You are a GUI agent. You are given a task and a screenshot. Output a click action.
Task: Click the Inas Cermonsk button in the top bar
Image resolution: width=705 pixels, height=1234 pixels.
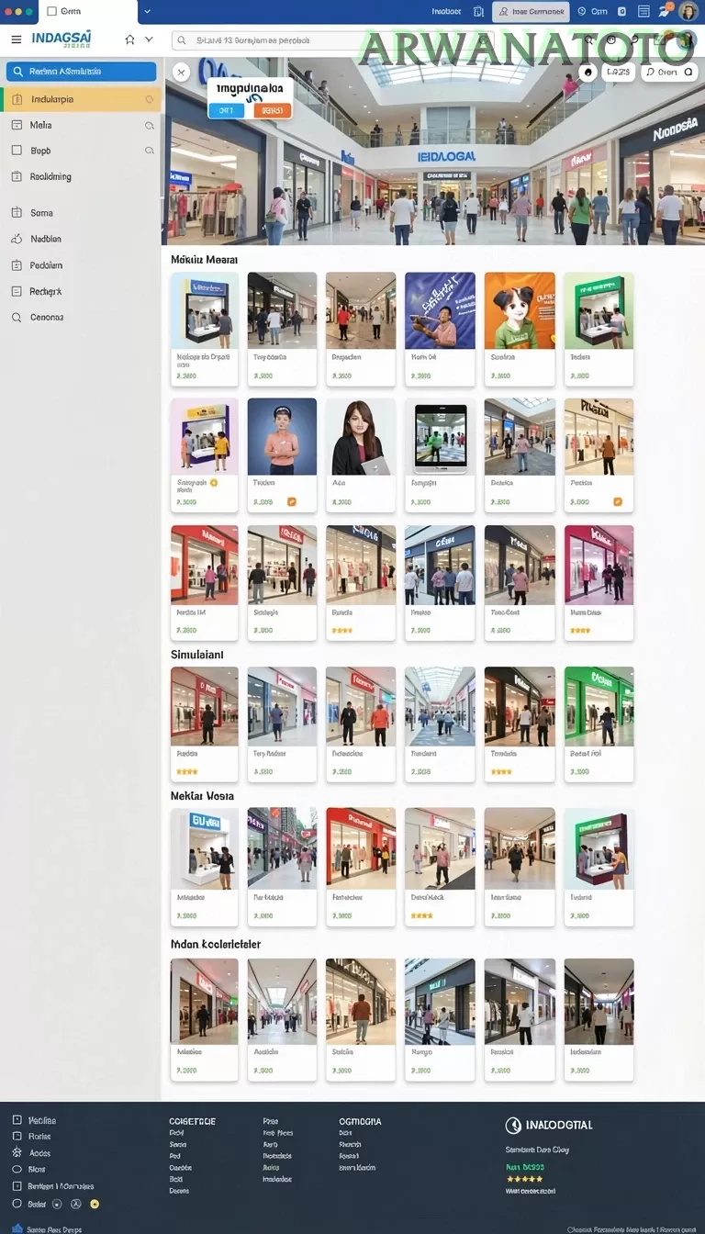[x=531, y=12]
